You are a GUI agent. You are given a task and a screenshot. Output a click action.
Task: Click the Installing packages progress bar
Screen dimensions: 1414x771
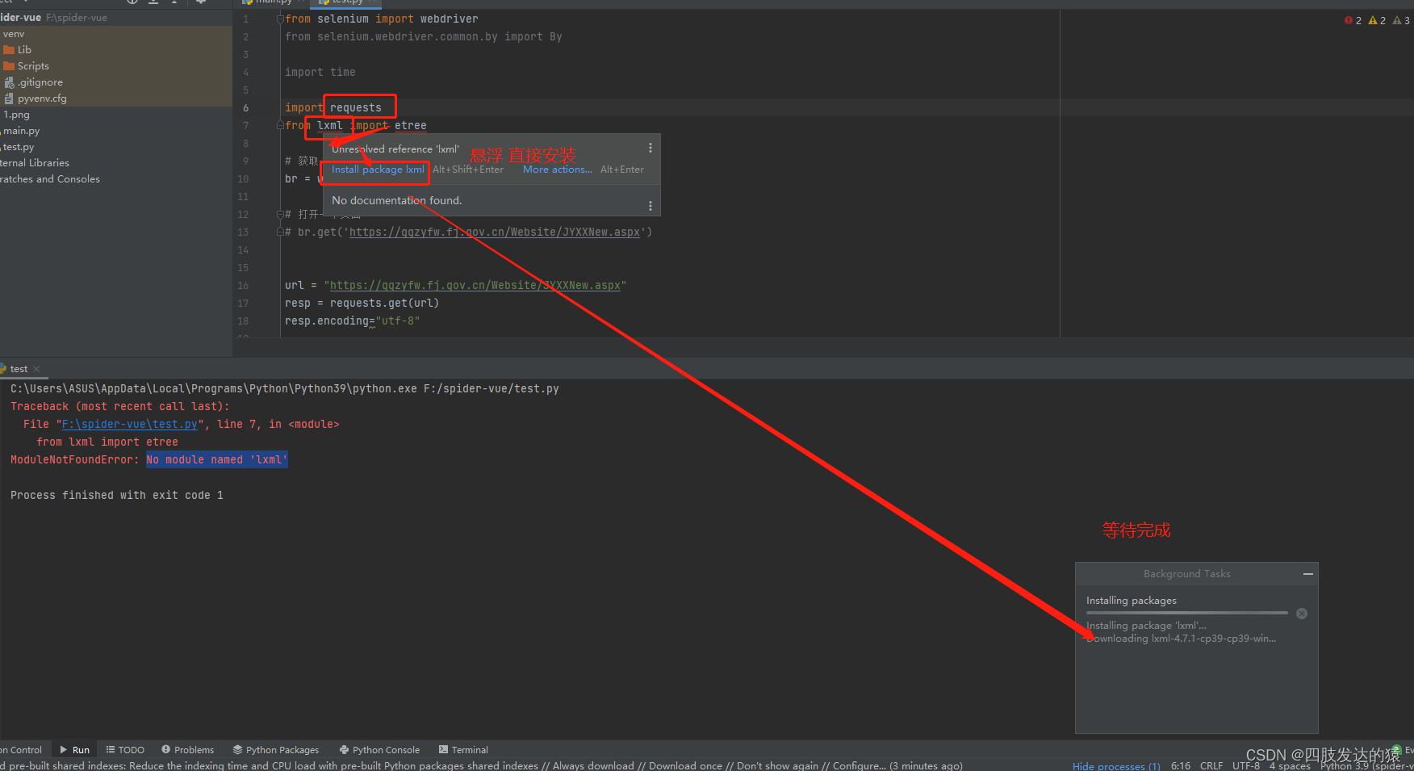point(1187,613)
